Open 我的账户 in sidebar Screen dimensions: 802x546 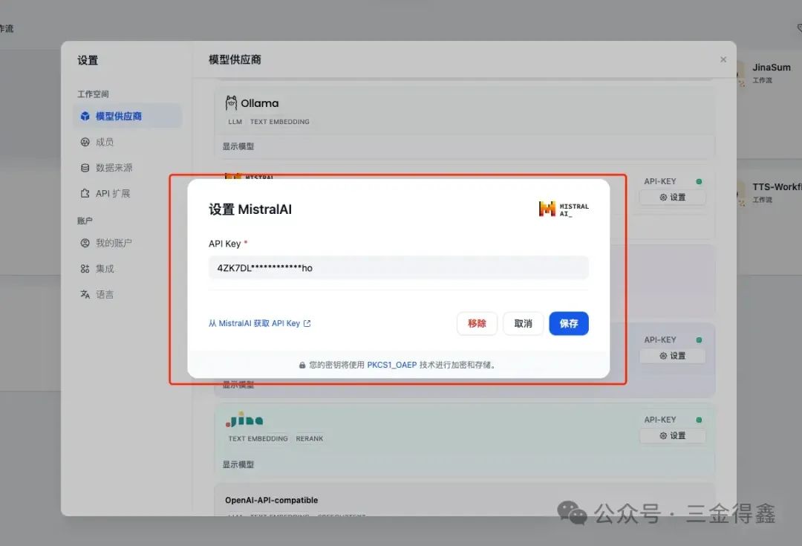pyautogui.click(x=114, y=243)
